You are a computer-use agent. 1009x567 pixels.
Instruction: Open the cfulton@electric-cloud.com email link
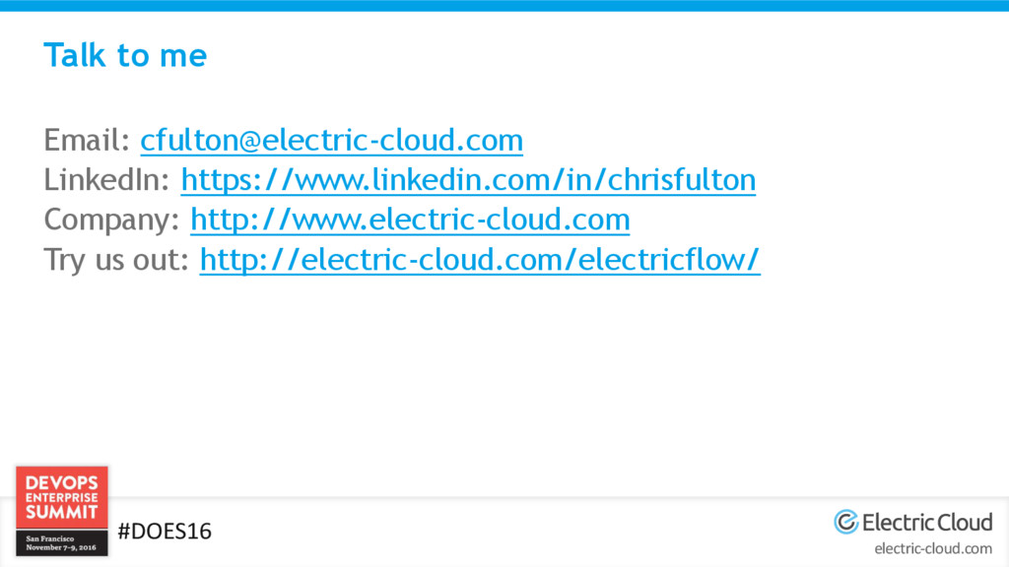click(331, 141)
